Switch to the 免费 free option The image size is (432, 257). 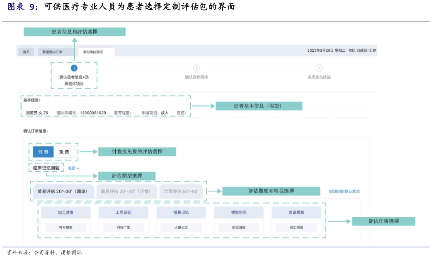coord(64,152)
